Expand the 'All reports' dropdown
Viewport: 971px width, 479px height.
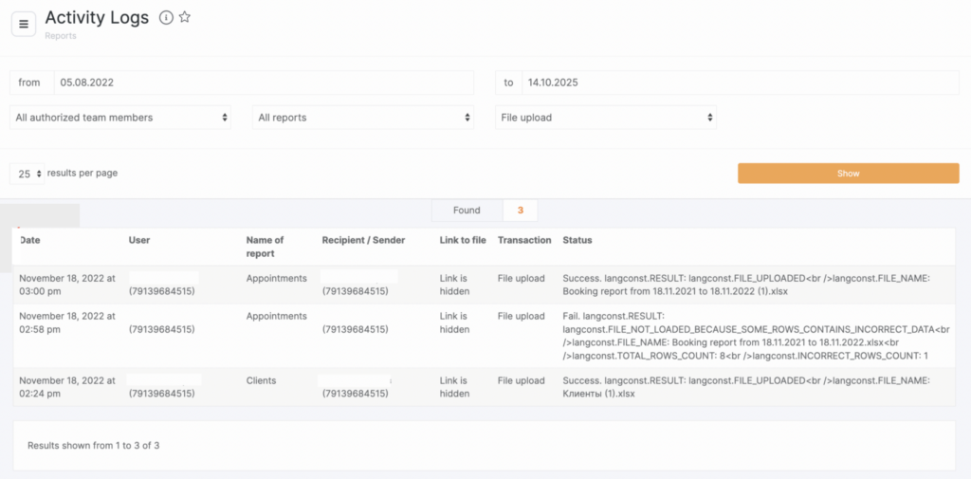pyautogui.click(x=363, y=118)
